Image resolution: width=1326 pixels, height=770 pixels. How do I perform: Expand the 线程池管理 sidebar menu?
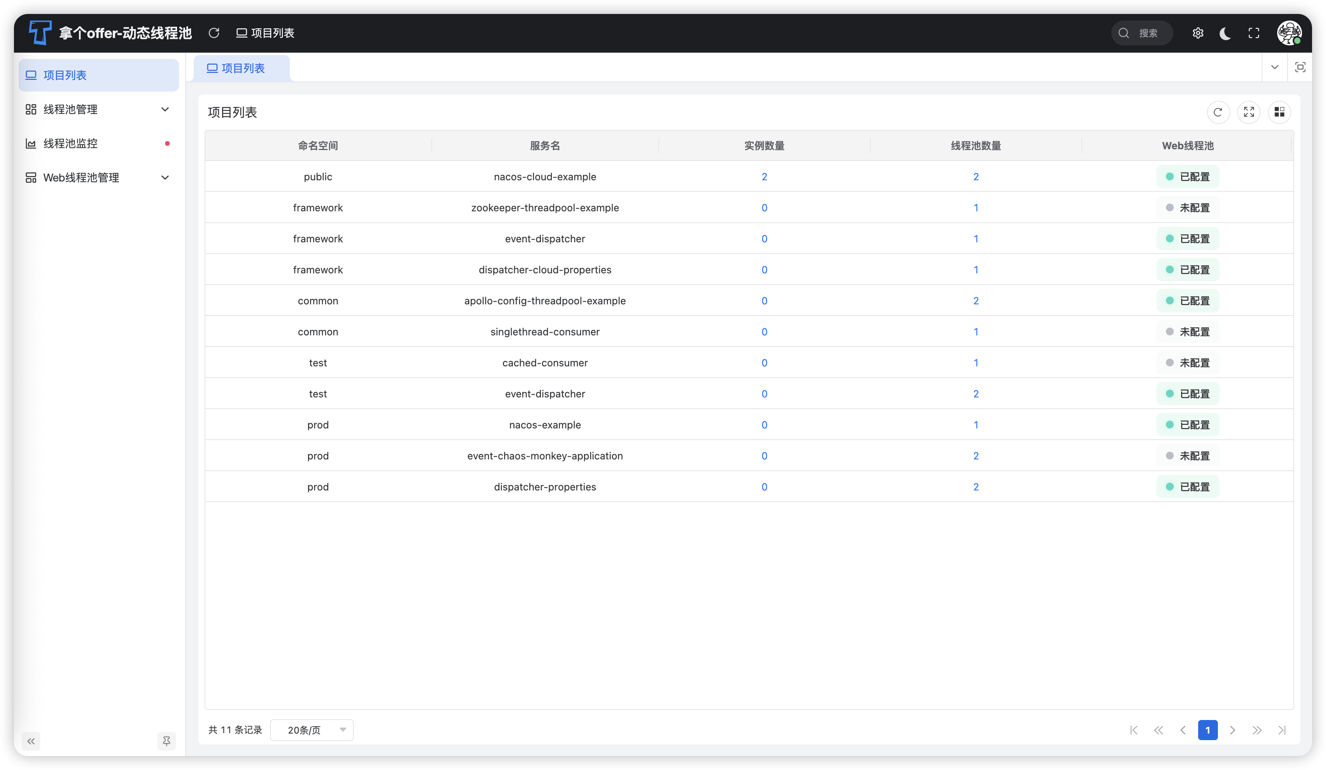click(x=98, y=109)
